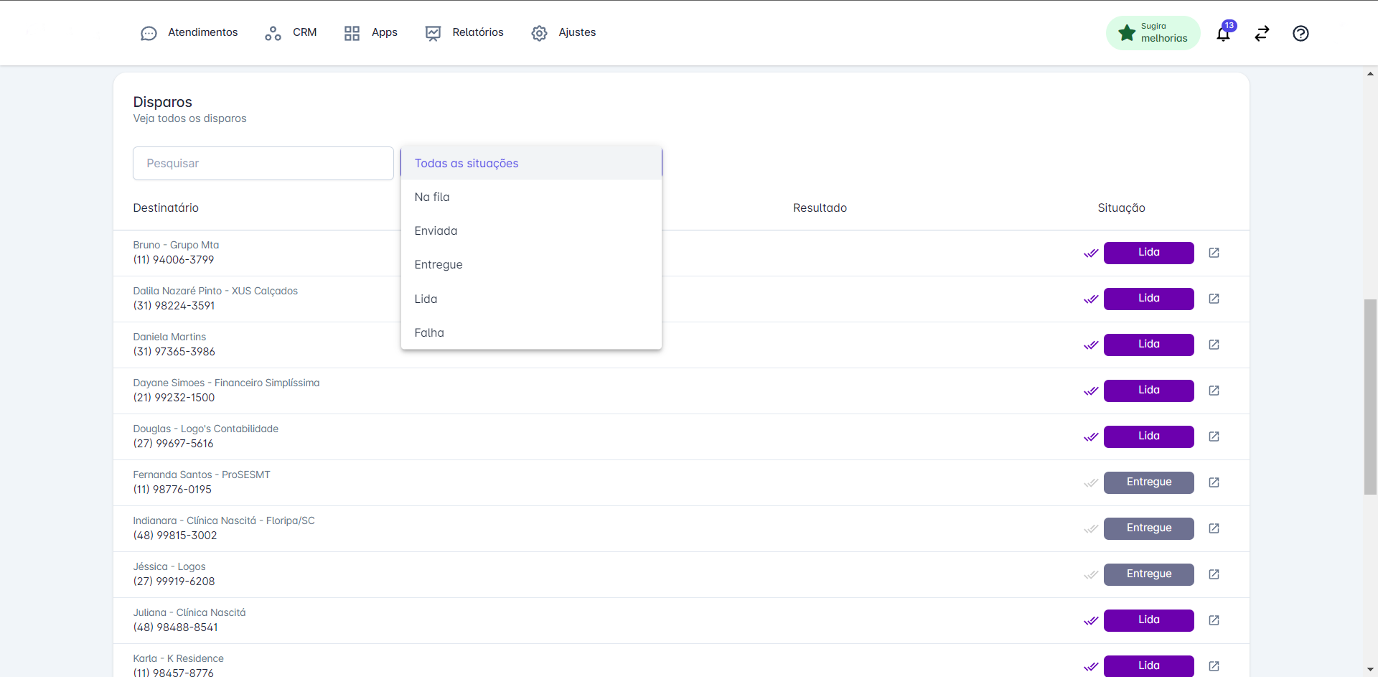Click the Apps grid icon
This screenshot has height=677, width=1378.
click(x=352, y=33)
